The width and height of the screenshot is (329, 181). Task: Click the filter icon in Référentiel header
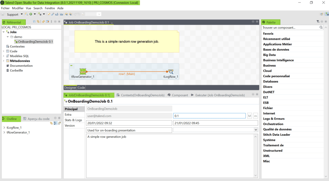(48, 22)
